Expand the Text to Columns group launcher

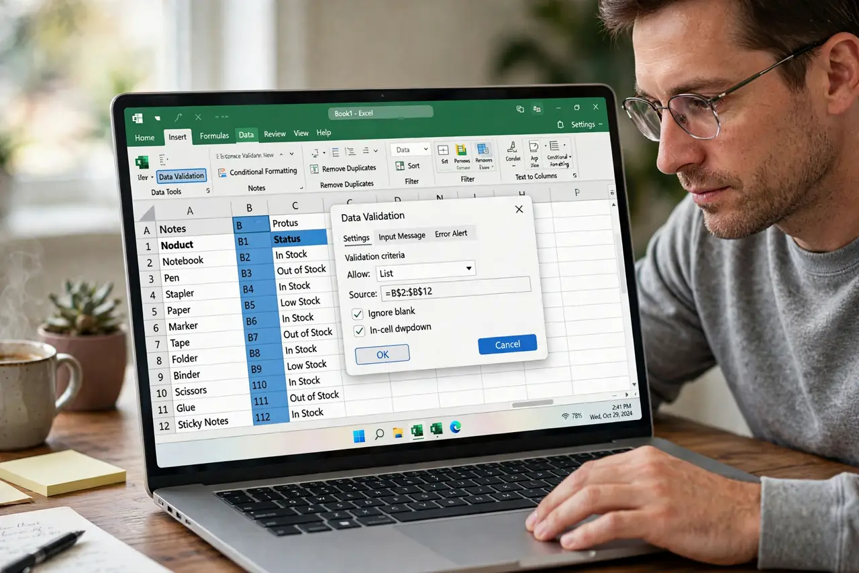click(x=575, y=175)
